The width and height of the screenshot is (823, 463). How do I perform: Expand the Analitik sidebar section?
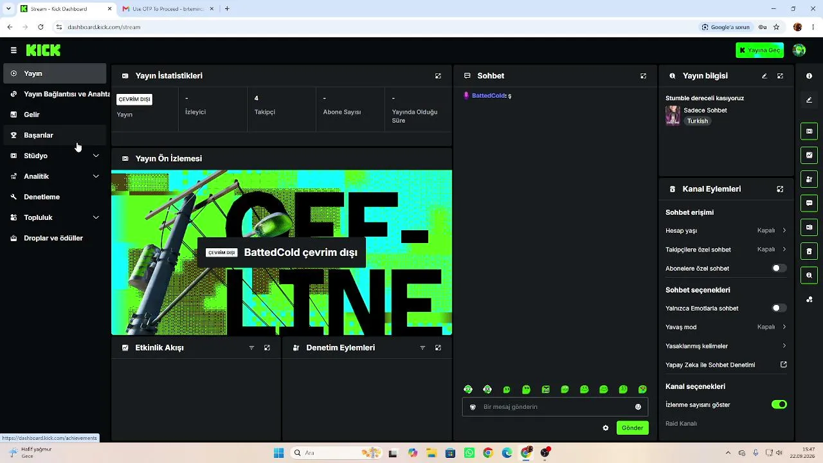[x=55, y=176]
